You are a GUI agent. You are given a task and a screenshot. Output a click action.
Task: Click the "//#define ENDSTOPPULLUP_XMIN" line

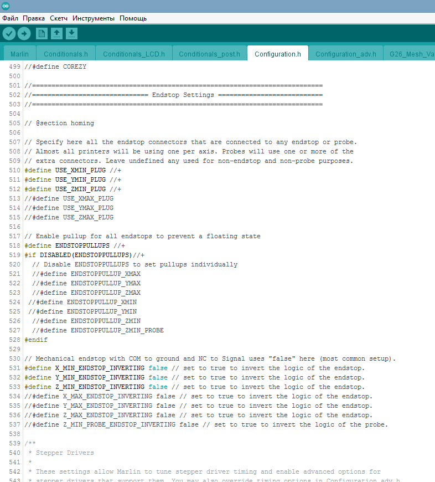[x=82, y=302]
